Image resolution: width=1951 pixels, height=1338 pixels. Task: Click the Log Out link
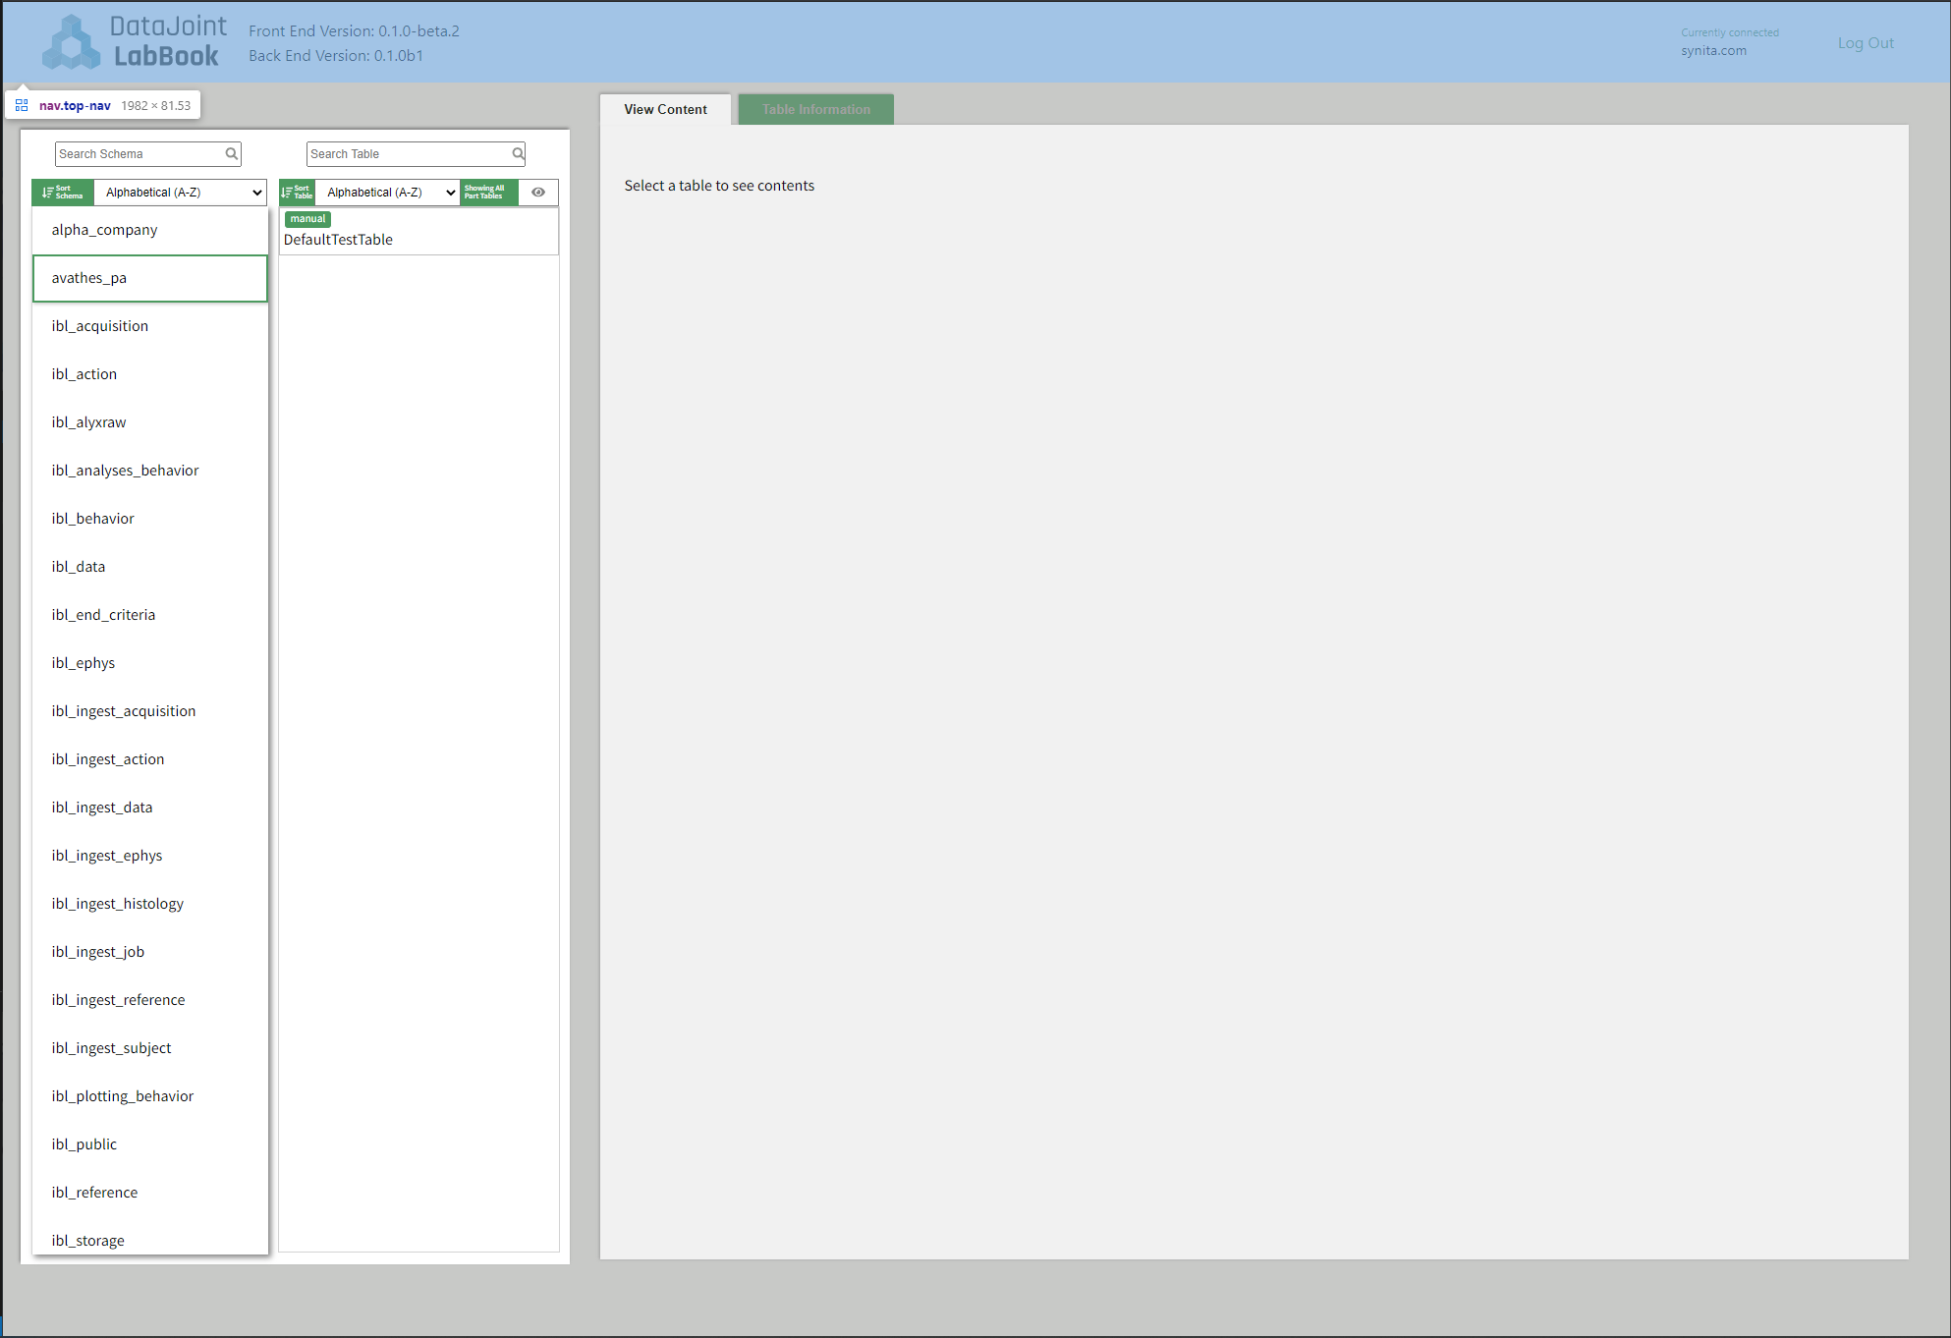1866,43
